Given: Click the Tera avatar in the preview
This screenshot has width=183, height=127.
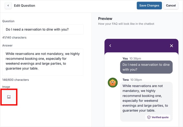Looking at the screenshot, I should pyautogui.click(x=113, y=82).
